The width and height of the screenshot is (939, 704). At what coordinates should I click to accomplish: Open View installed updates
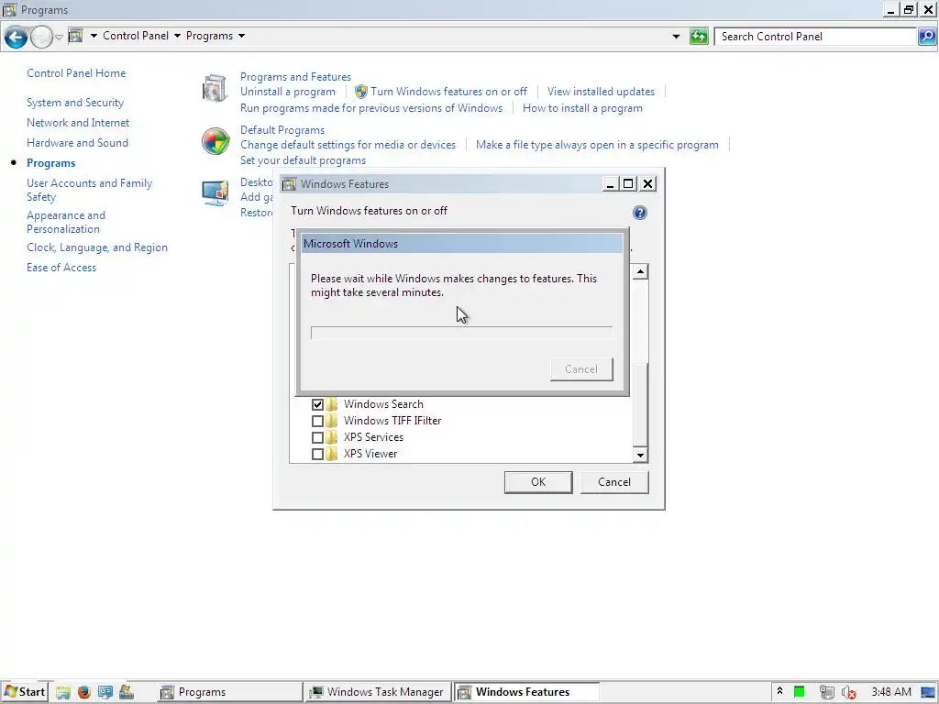pyautogui.click(x=601, y=92)
